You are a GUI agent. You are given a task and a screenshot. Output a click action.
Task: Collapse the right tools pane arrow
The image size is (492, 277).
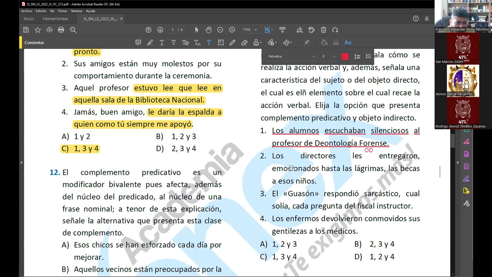pyautogui.click(x=457, y=163)
